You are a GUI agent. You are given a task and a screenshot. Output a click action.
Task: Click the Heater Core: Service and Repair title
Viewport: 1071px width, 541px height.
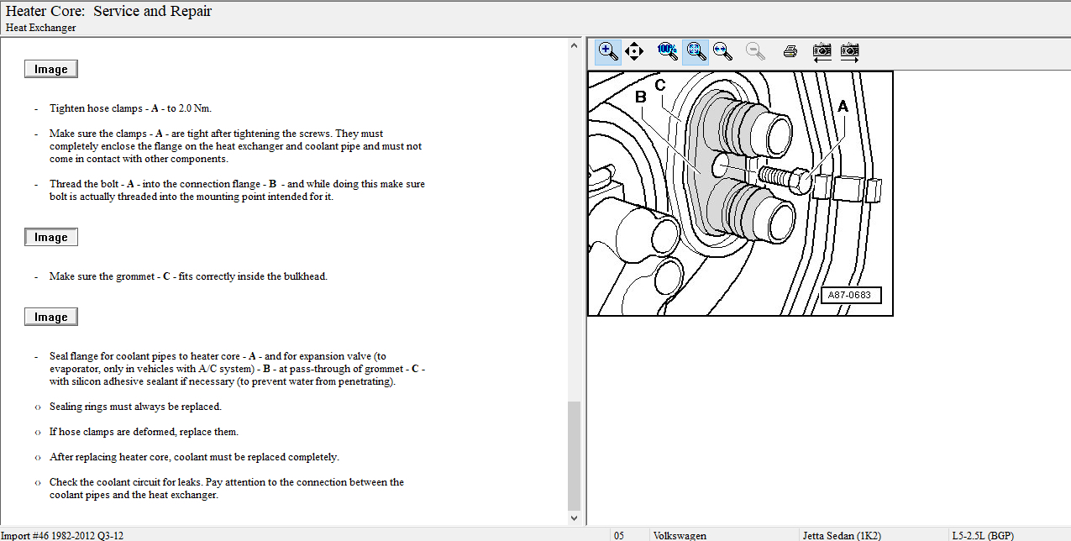(109, 12)
